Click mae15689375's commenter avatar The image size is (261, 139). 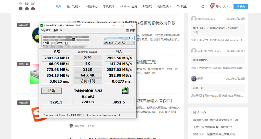(194, 19)
